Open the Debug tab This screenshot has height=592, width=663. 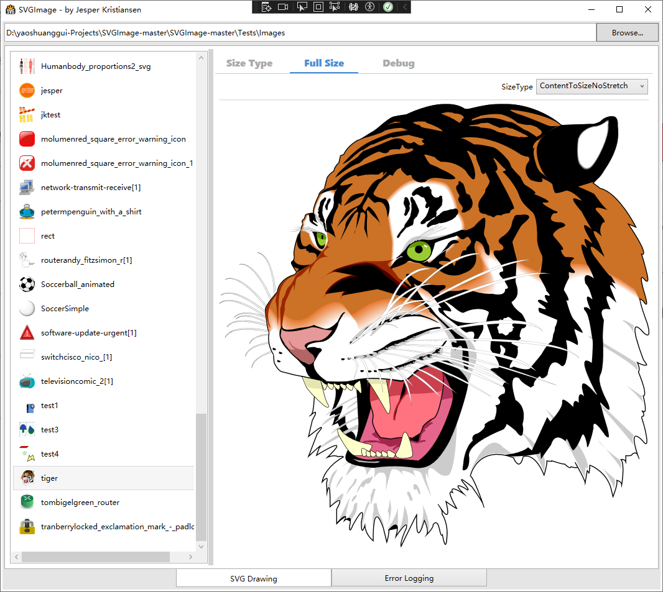coord(398,63)
